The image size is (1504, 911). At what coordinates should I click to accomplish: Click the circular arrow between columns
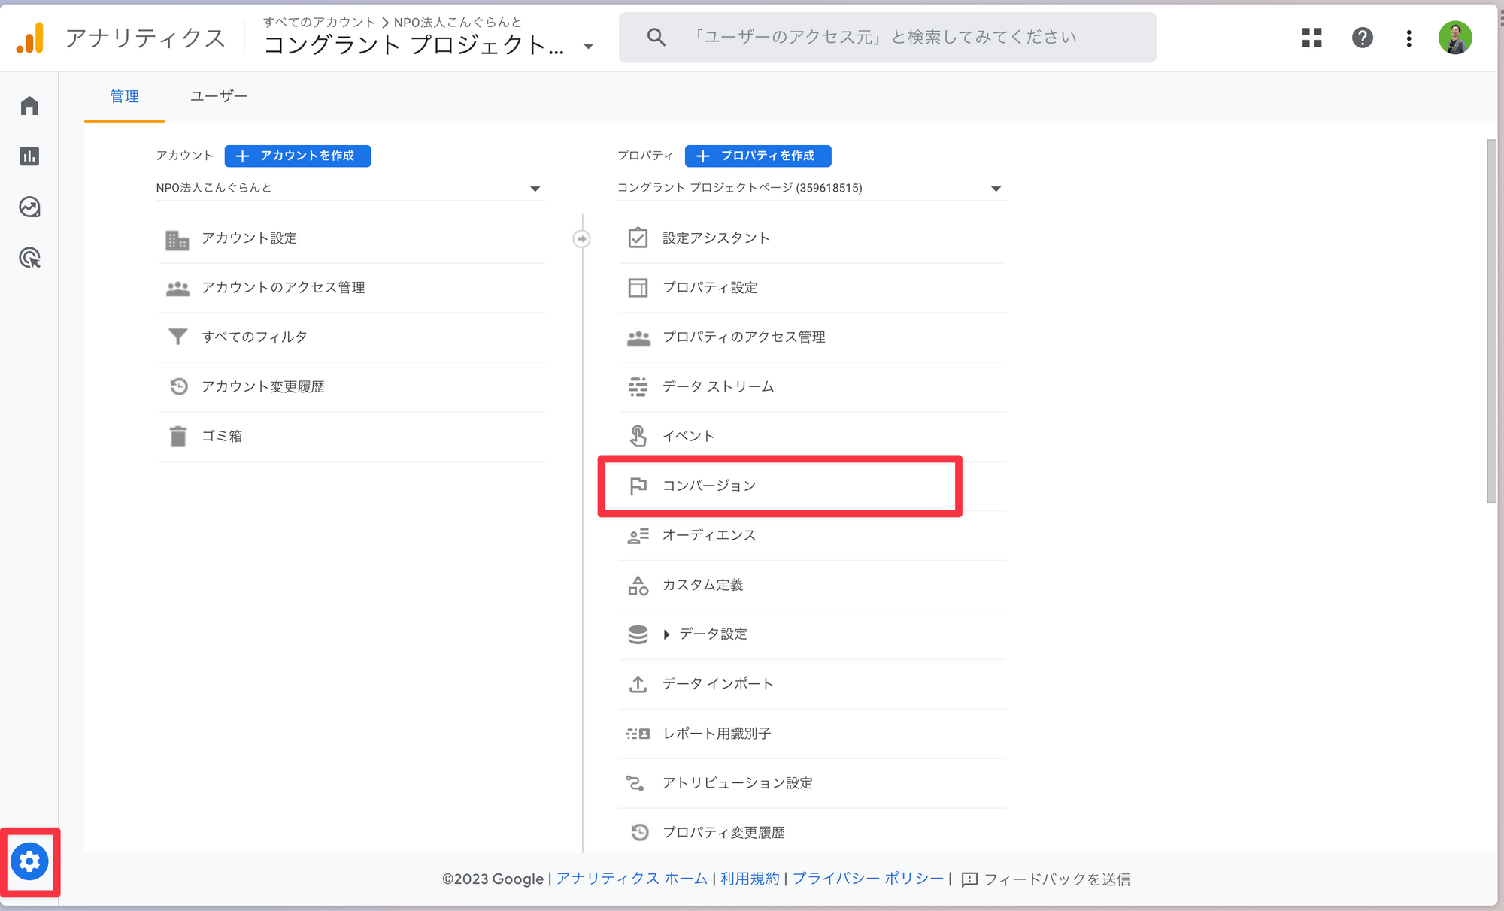tap(581, 239)
